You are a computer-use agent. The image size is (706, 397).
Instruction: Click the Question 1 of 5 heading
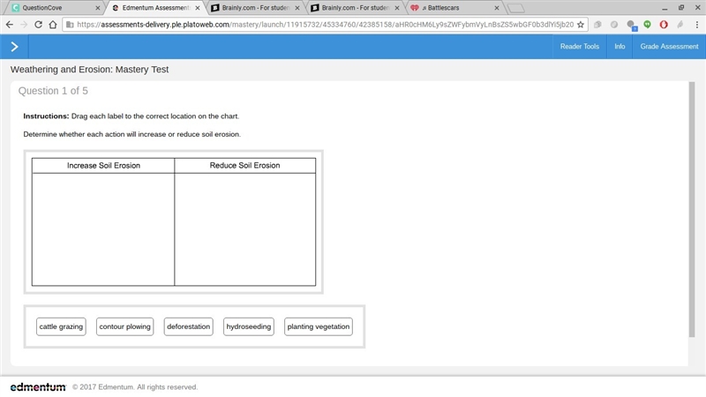point(53,91)
